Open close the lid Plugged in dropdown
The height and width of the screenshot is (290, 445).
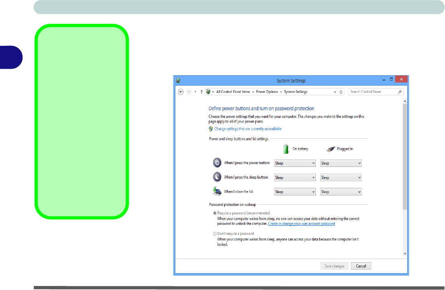(x=340, y=192)
